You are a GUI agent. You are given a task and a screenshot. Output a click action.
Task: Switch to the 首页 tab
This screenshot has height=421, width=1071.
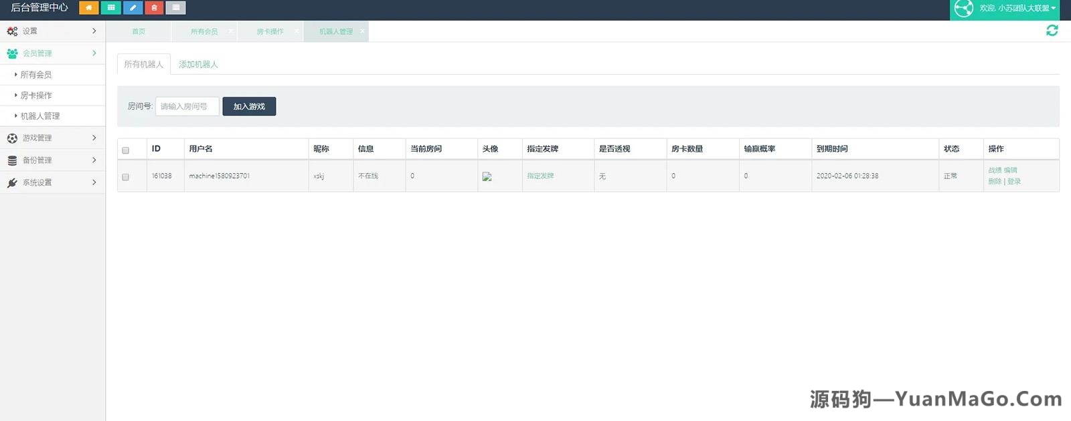click(139, 31)
